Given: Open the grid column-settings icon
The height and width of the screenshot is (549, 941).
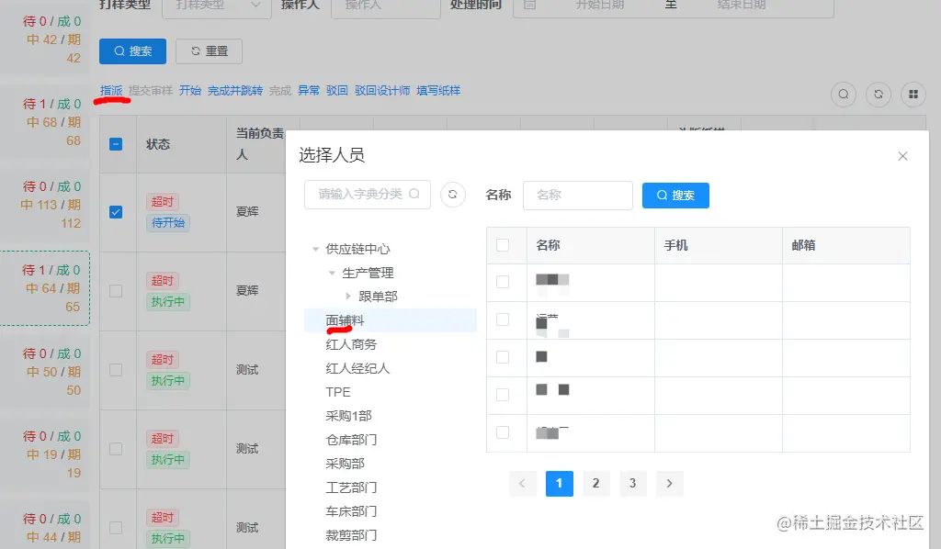Looking at the screenshot, I should coord(913,94).
